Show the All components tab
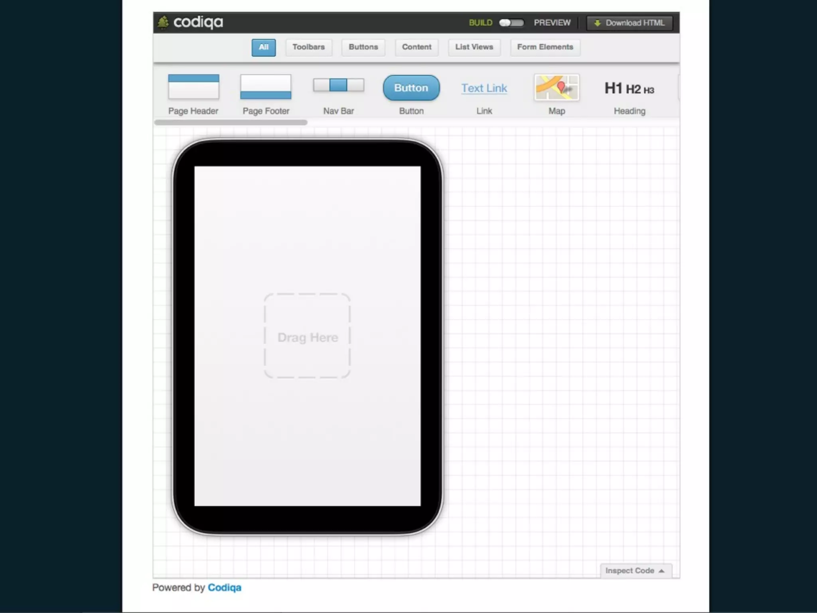This screenshot has height=613, width=817. 263,47
